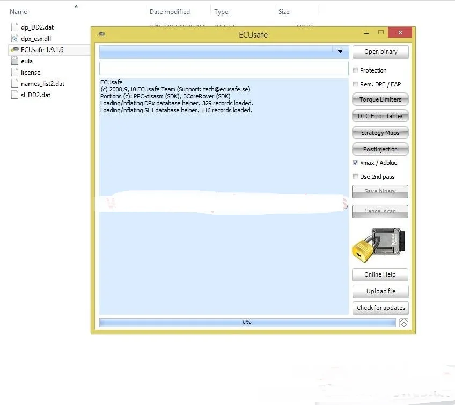Image resolution: width=455 pixels, height=405 pixels.
Task: Click the ECUsafe Team copyright line
Action: (x=175, y=89)
